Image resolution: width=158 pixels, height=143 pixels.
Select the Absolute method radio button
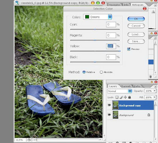(101, 72)
